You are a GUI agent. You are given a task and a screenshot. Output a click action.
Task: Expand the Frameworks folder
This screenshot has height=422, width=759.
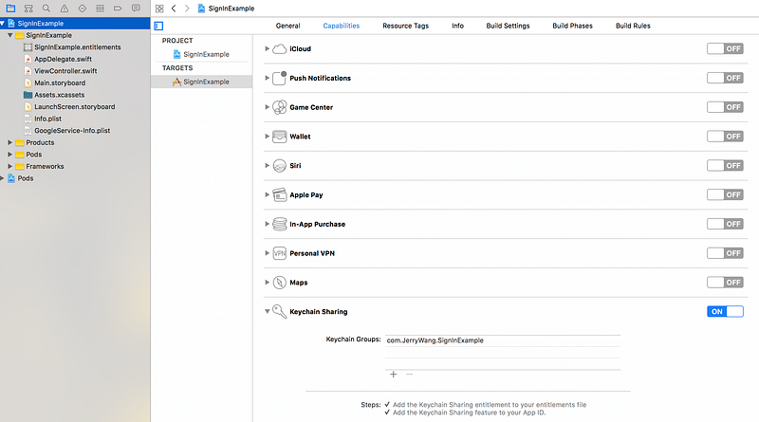(9, 166)
